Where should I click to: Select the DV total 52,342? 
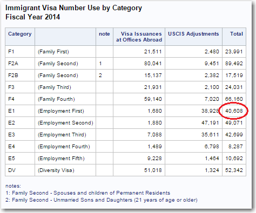click(x=234, y=170)
